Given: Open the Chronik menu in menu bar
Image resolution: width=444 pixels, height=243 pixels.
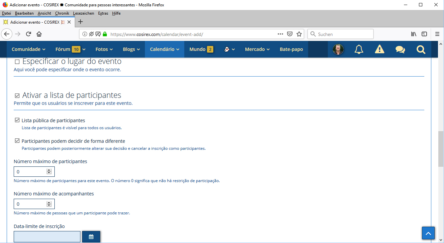Looking at the screenshot, I should [x=62, y=13].
